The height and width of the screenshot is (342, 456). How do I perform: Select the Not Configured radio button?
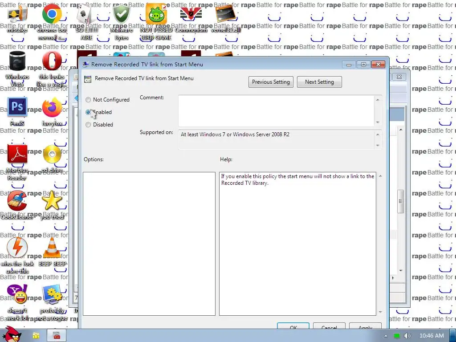(88, 100)
